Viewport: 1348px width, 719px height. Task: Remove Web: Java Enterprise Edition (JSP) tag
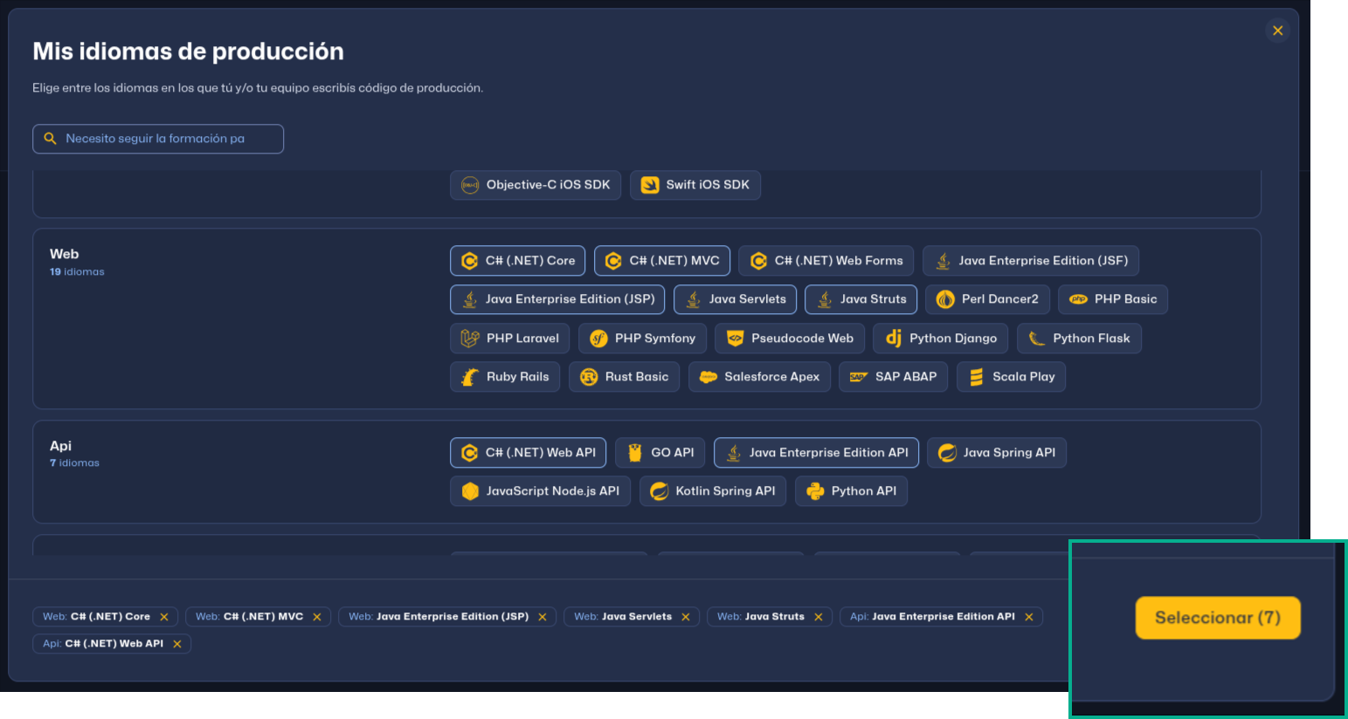[543, 617]
